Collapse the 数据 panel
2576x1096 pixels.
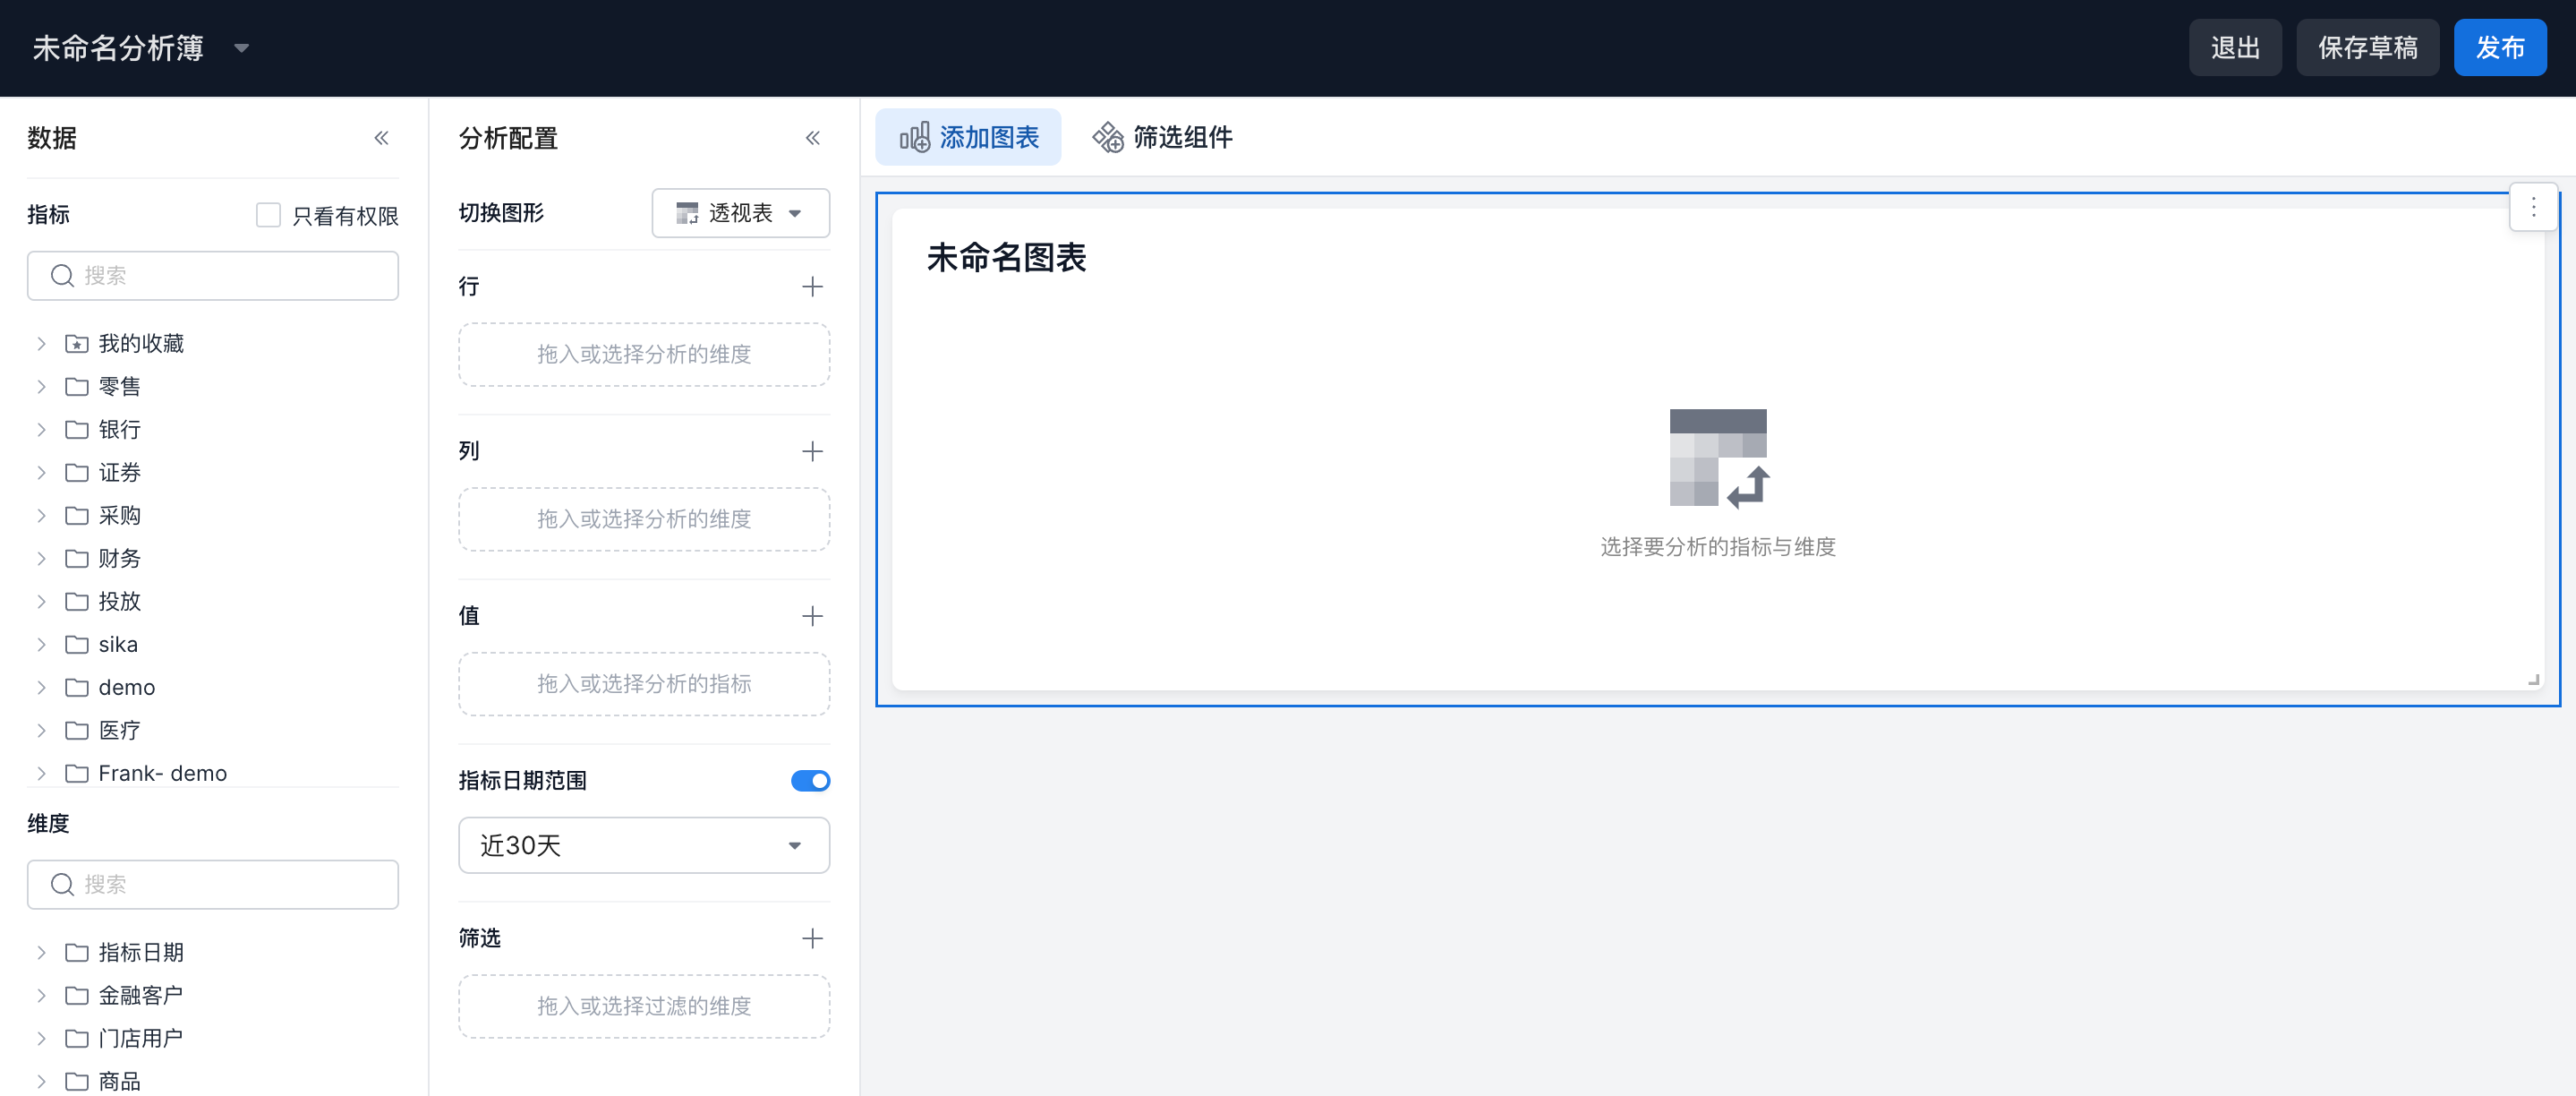click(x=381, y=138)
